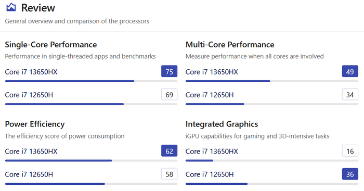This screenshot has width=364, height=191.
Task: Click Core i7 13650HX power efficiency bar
Action: pyautogui.click(x=91, y=161)
